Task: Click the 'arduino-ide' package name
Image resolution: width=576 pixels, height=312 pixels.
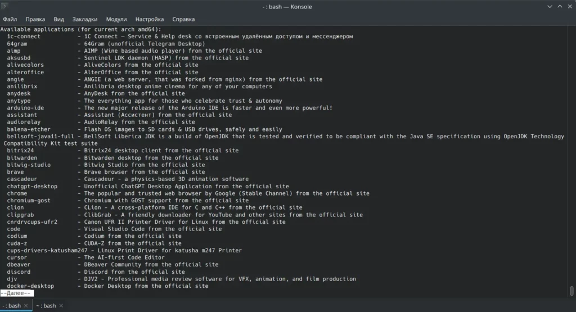Action: point(25,108)
